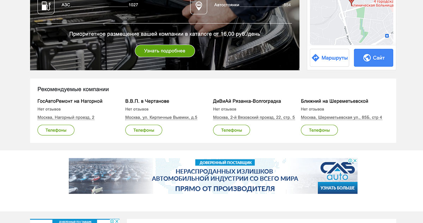This screenshot has height=223, width=423.
Task: Click the parking car pin icon
Action: (199, 6)
